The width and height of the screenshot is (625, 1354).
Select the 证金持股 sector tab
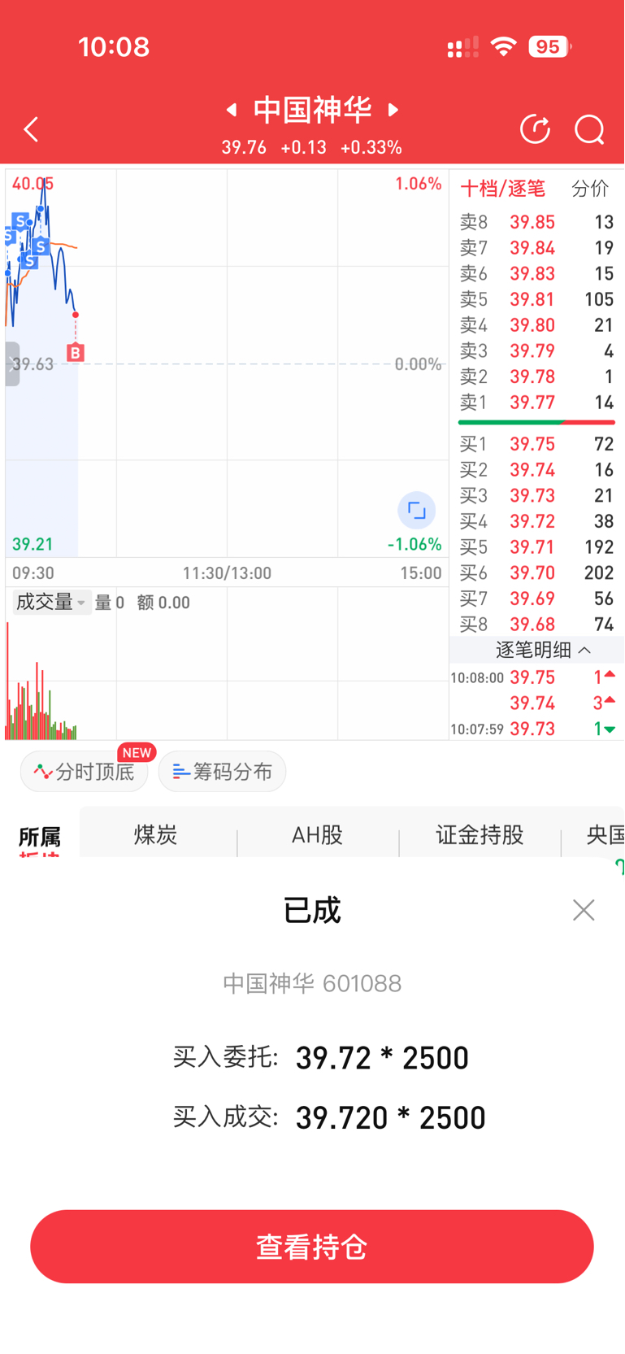coord(480,834)
